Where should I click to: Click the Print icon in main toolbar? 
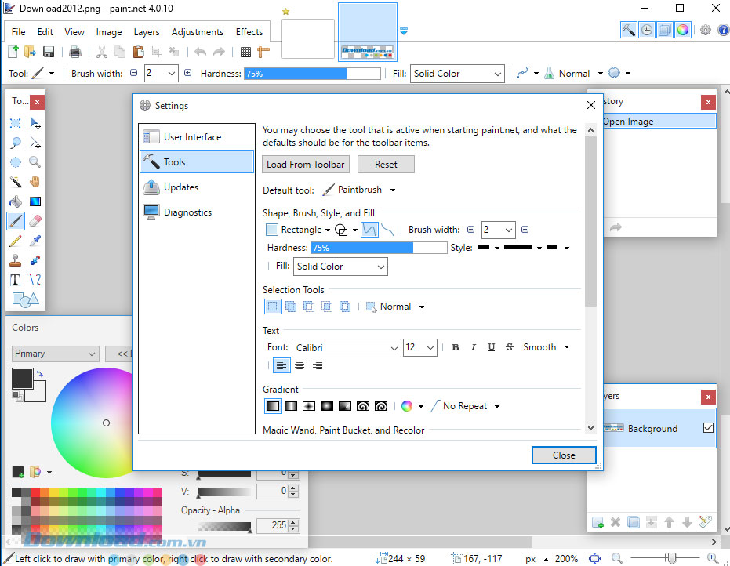coord(75,52)
